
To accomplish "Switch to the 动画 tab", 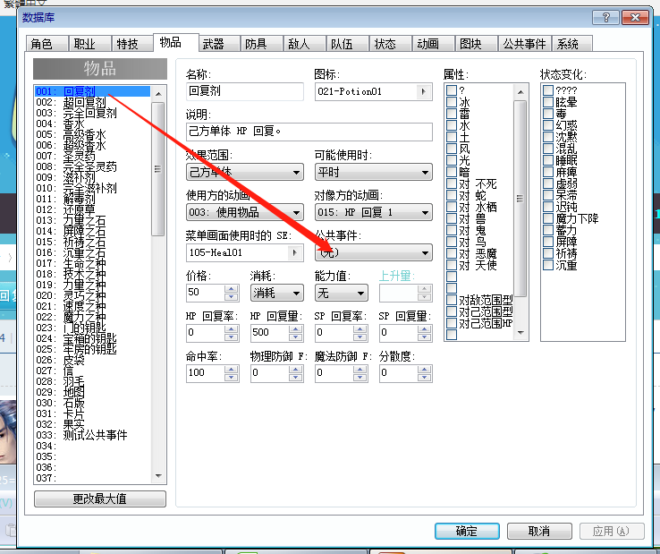I will (x=434, y=43).
